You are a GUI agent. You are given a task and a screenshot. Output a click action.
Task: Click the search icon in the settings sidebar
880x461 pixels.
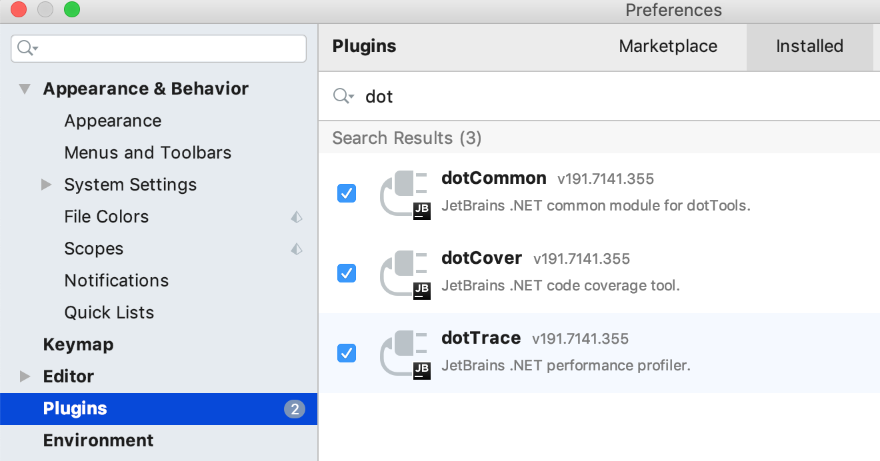[25, 48]
